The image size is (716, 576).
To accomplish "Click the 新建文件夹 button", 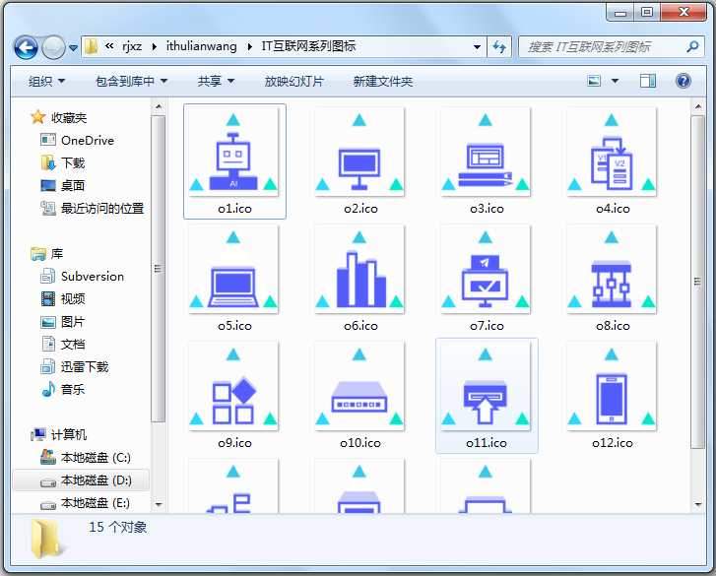I will pos(383,82).
